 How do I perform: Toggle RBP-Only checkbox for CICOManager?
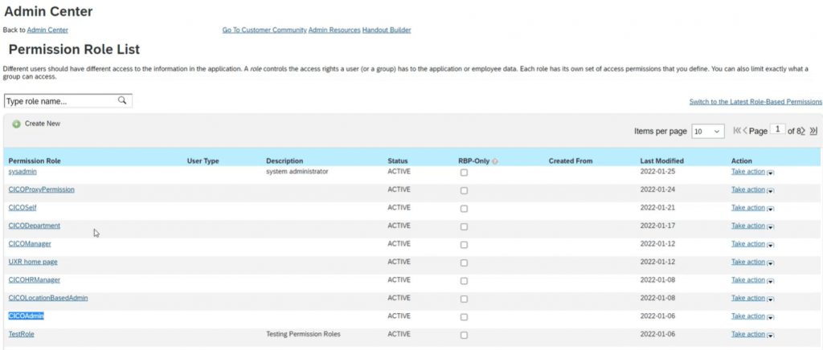click(464, 245)
